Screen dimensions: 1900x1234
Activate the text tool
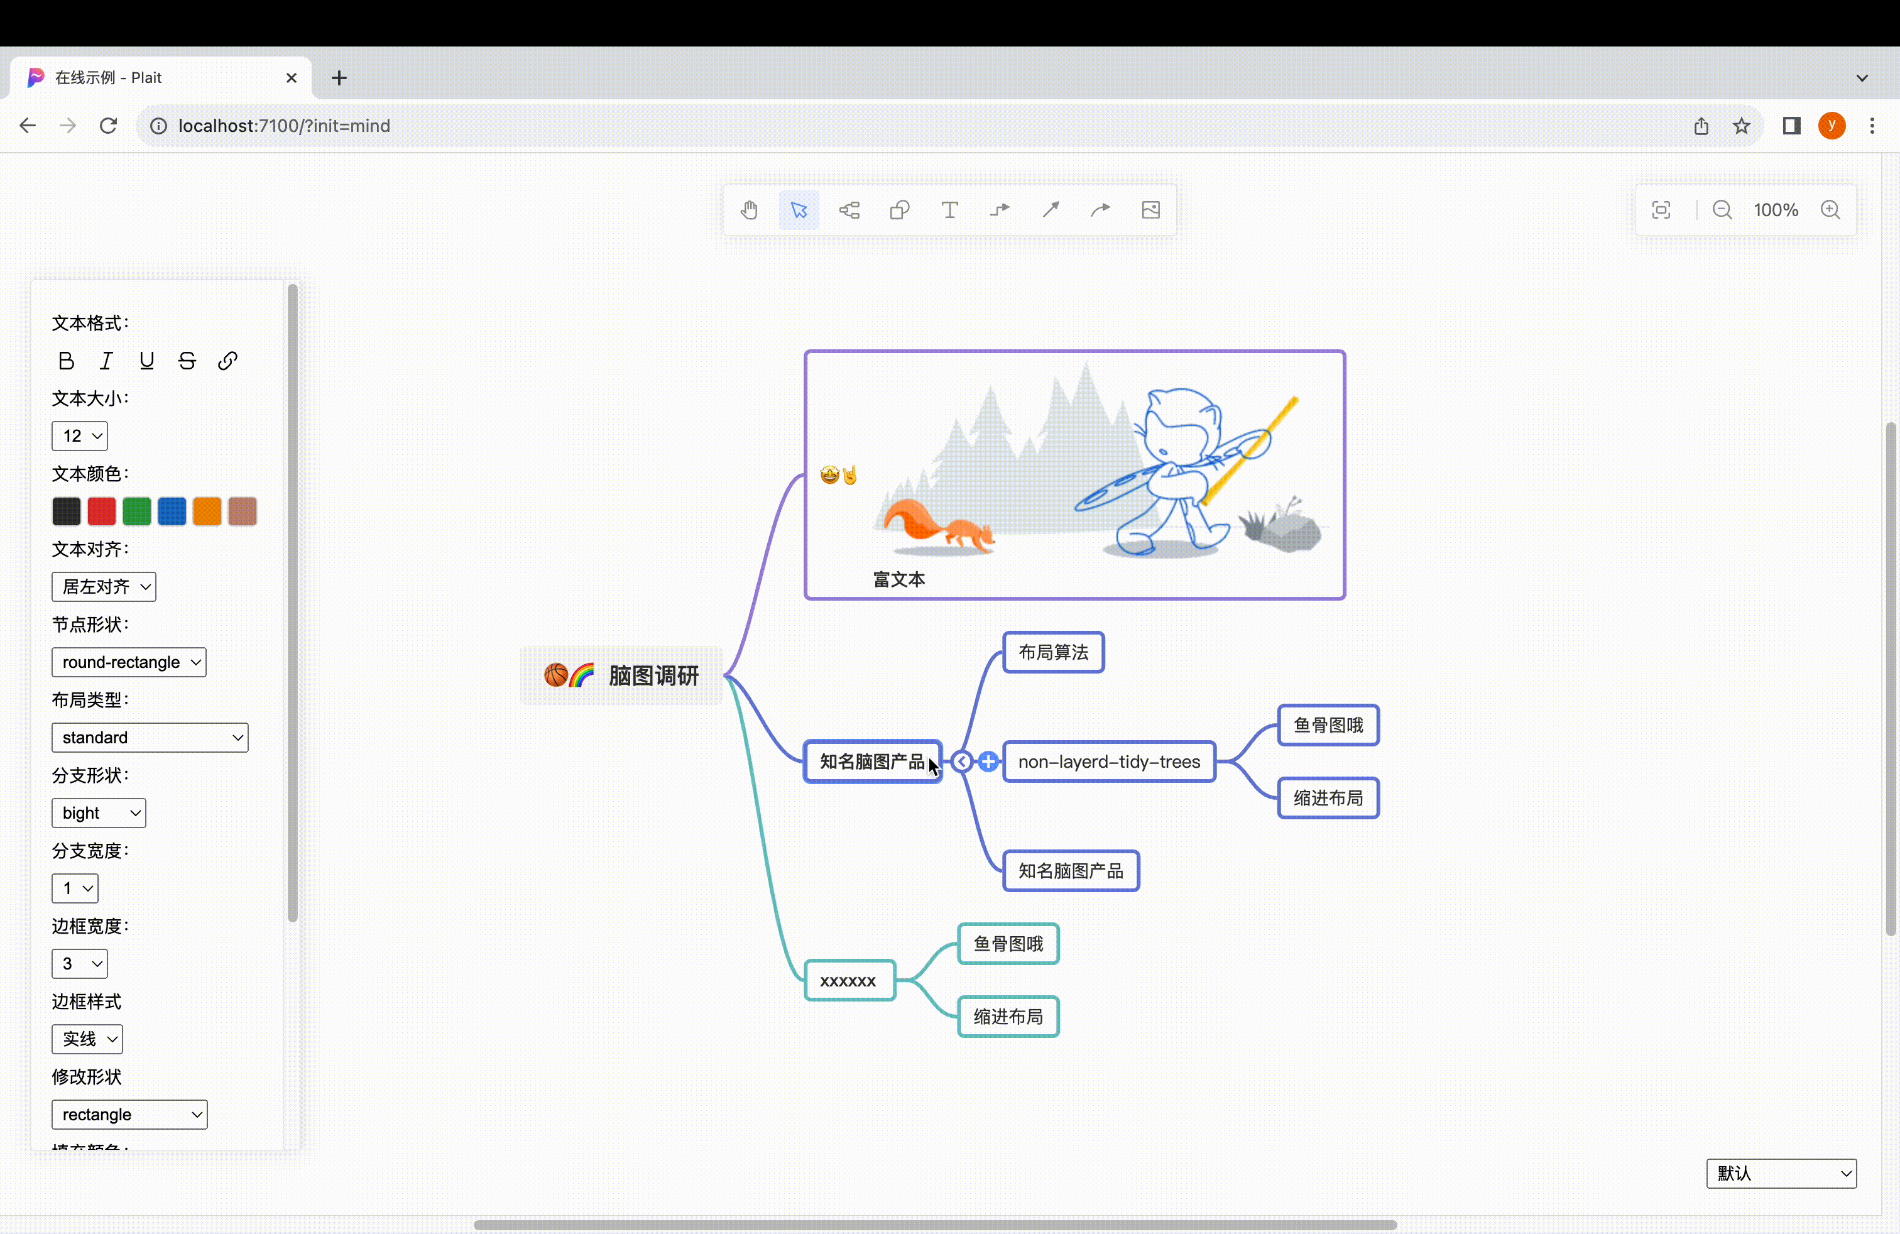[x=949, y=210]
